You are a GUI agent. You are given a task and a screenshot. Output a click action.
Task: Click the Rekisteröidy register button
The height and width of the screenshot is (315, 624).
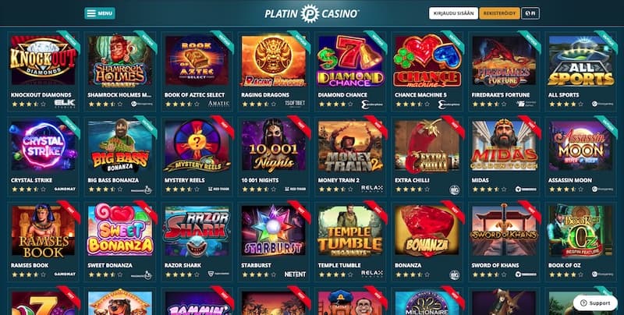coord(499,13)
